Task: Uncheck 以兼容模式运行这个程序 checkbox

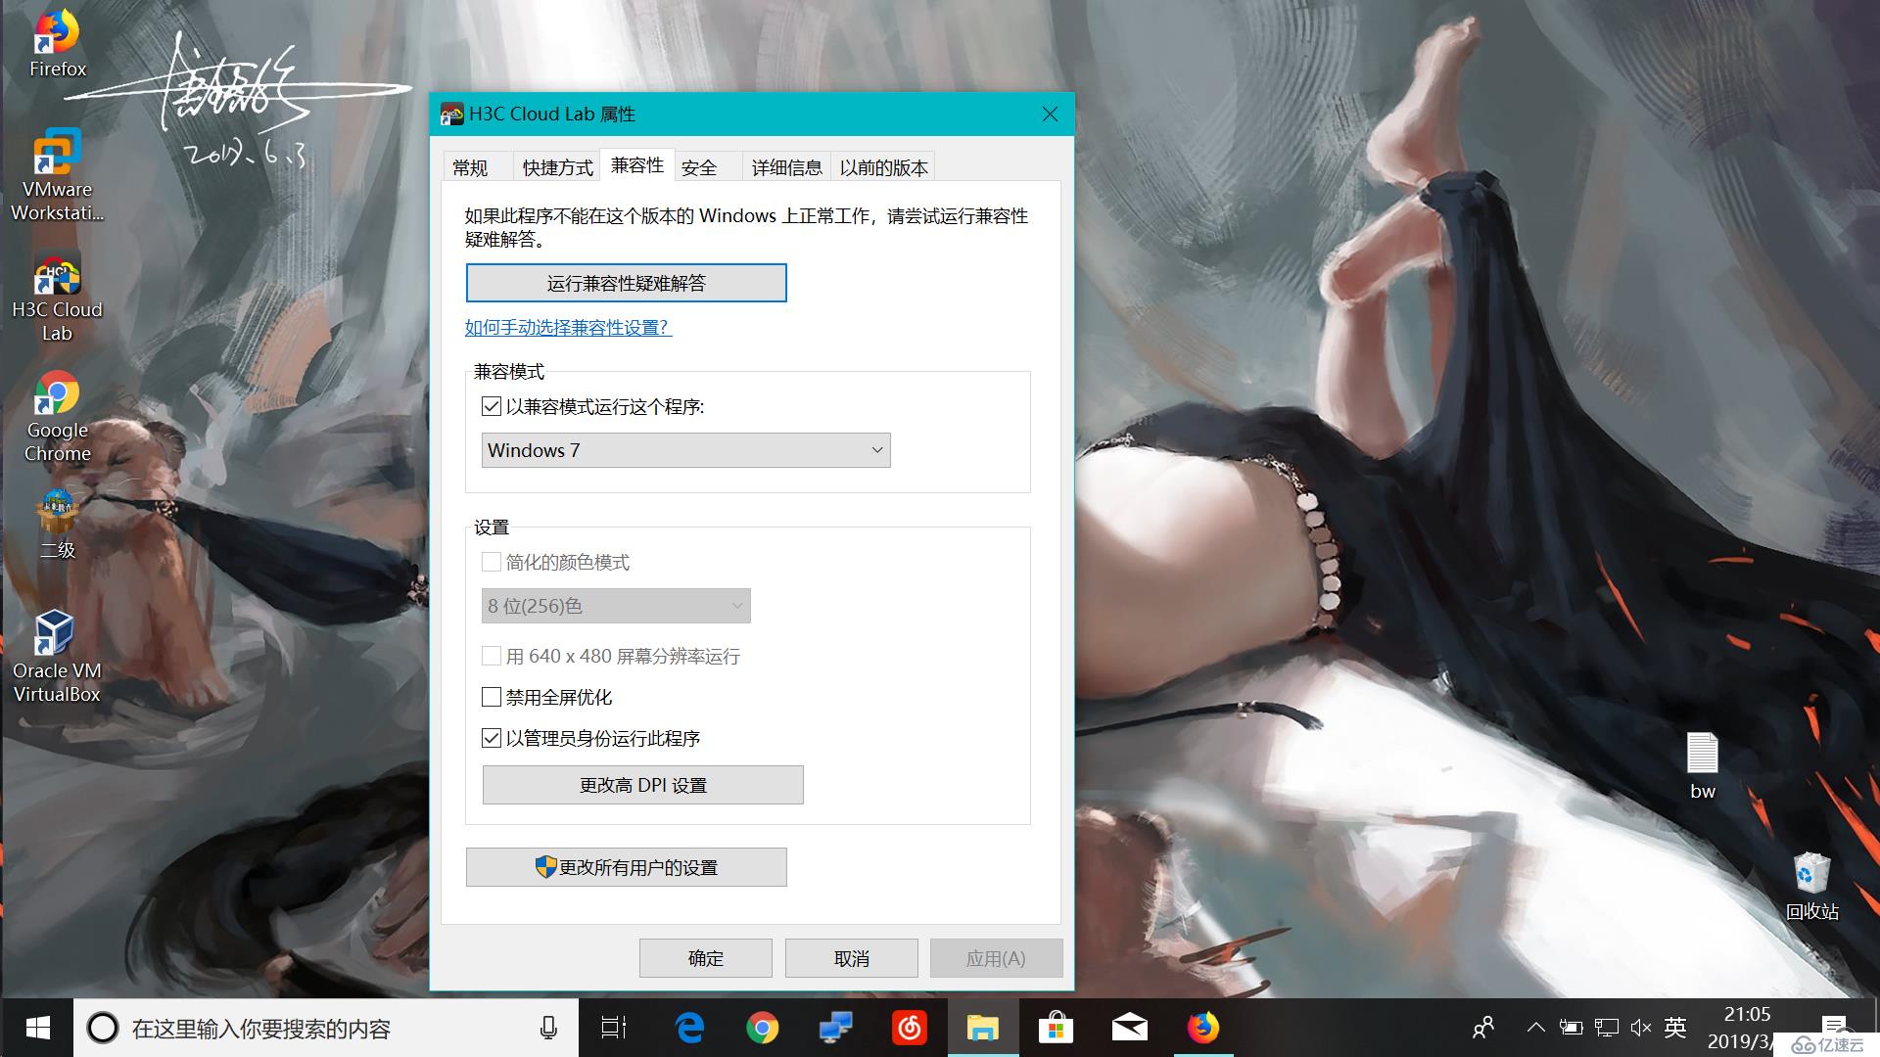Action: pyautogui.click(x=492, y=406)
